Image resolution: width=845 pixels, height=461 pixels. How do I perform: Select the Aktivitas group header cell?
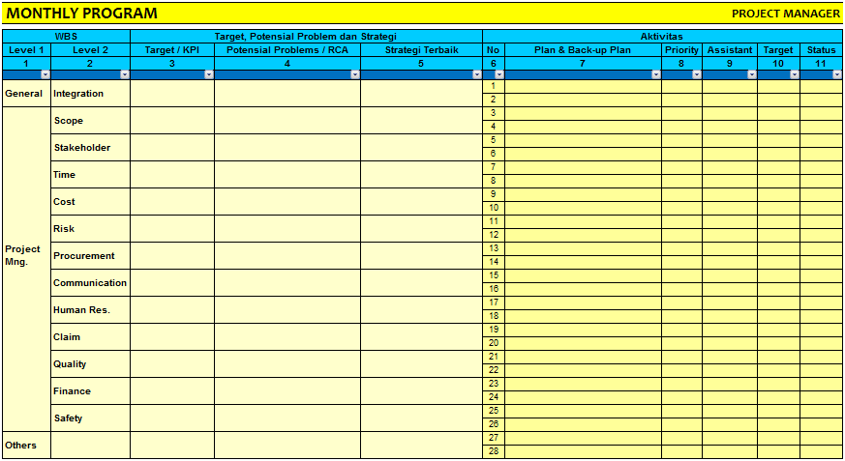[x=662, y=37]
